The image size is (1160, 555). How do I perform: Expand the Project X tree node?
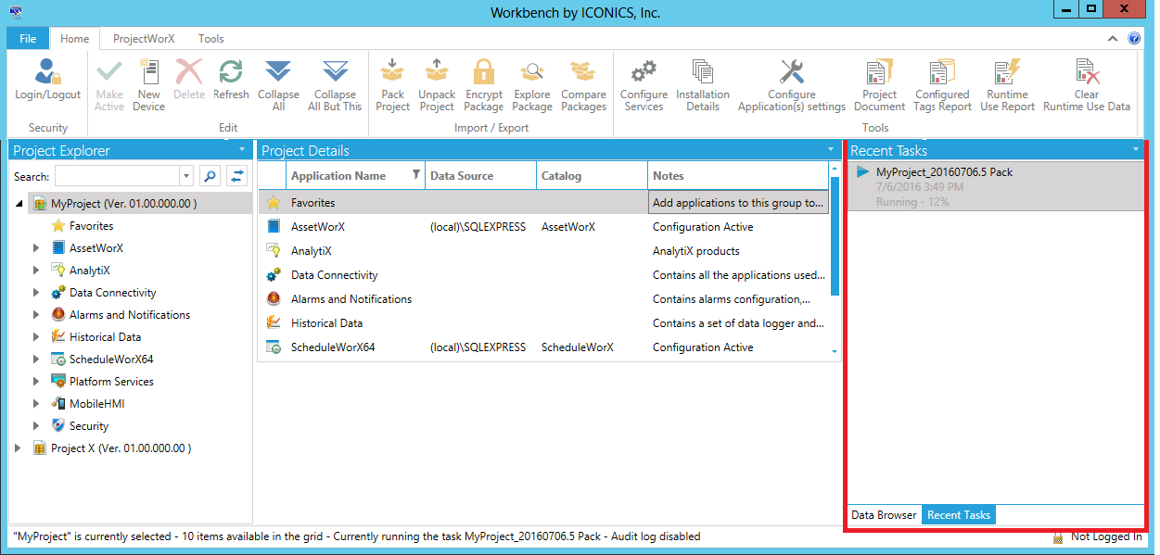tap(18, 448)
